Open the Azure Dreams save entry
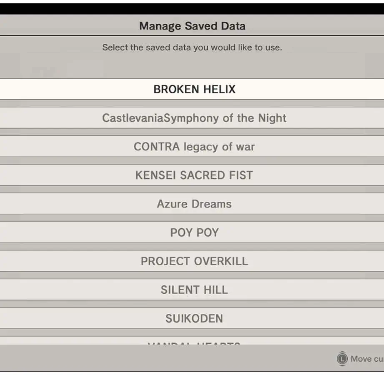384x375 pixels. click(x=194, y=204)
